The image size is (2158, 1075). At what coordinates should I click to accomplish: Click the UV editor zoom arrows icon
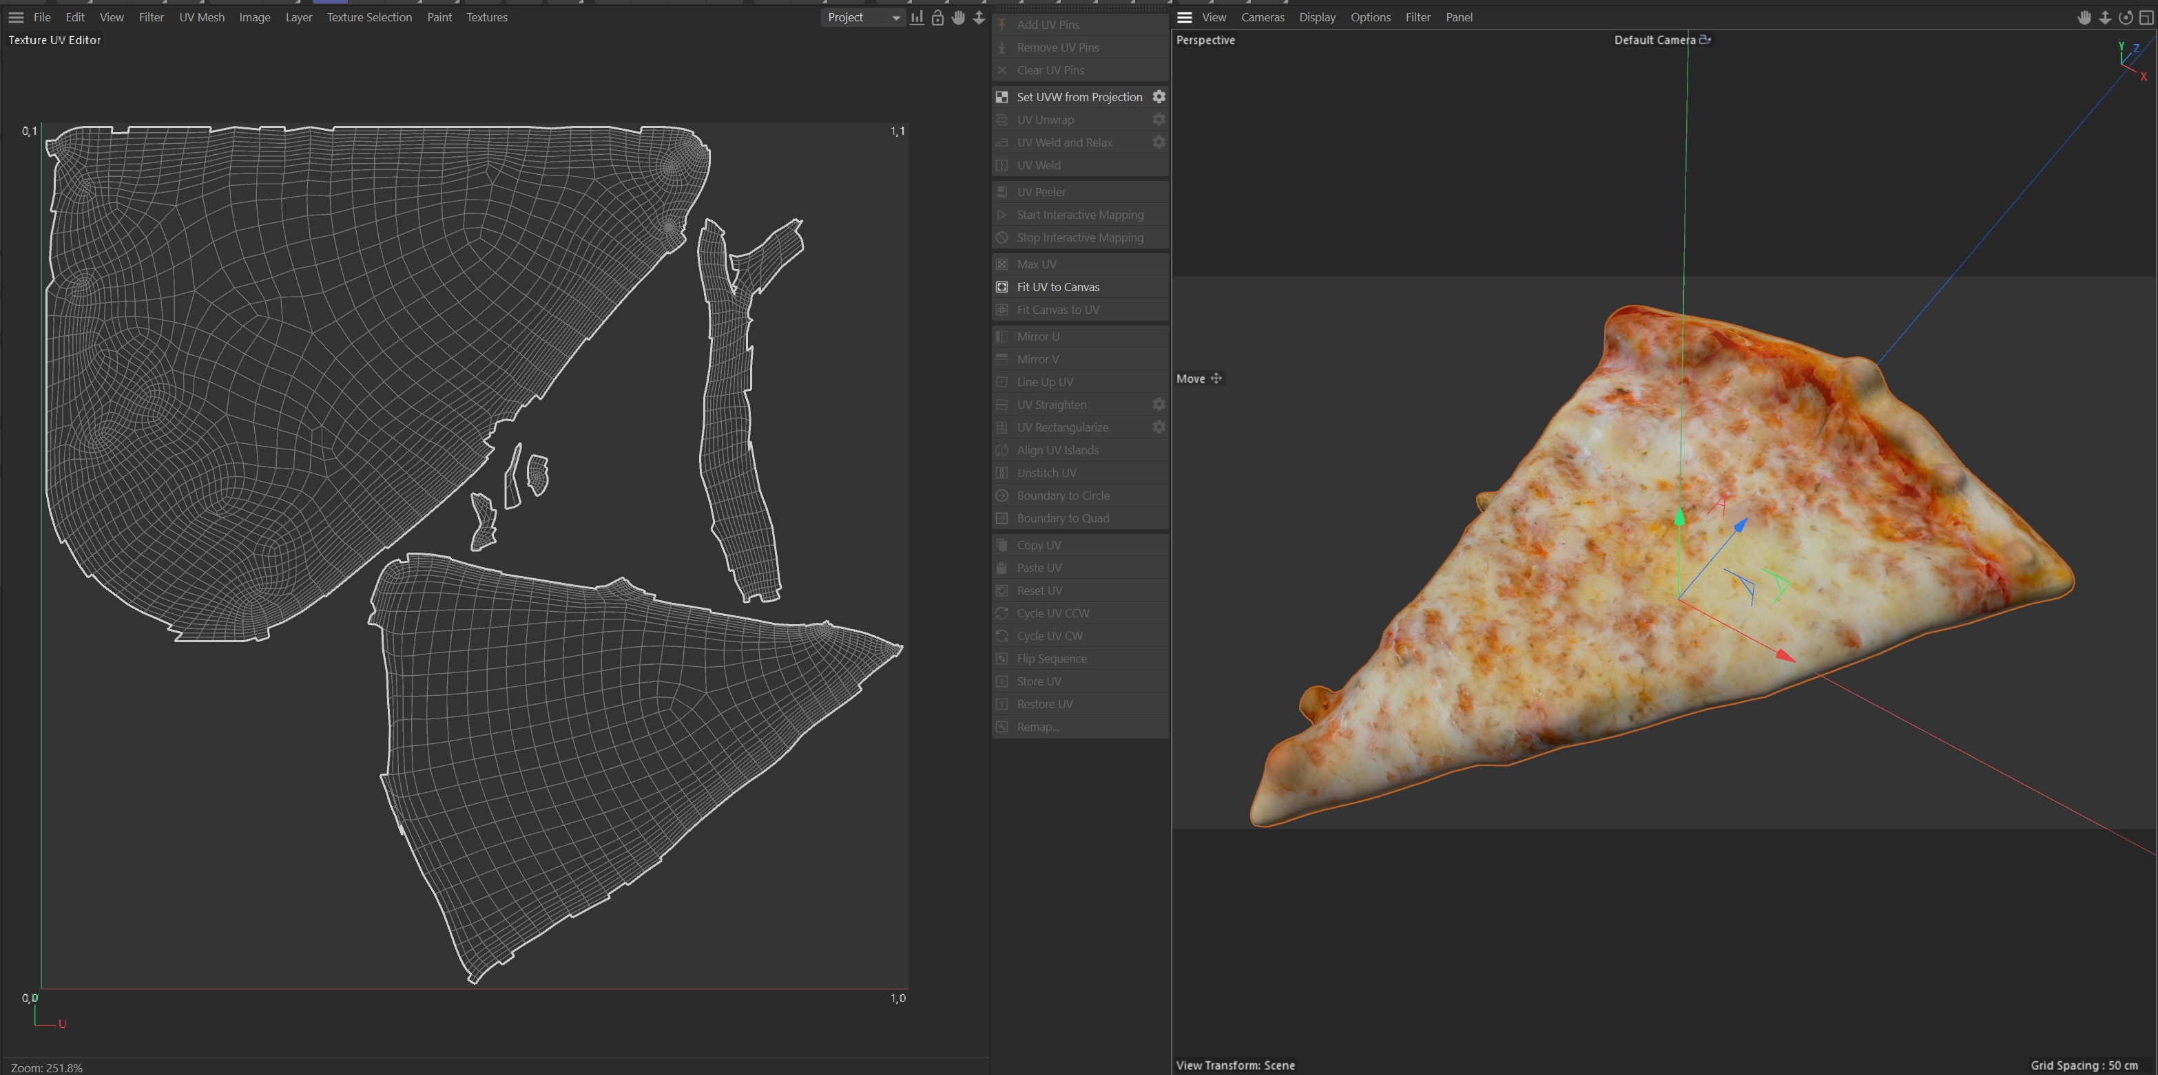979,18
